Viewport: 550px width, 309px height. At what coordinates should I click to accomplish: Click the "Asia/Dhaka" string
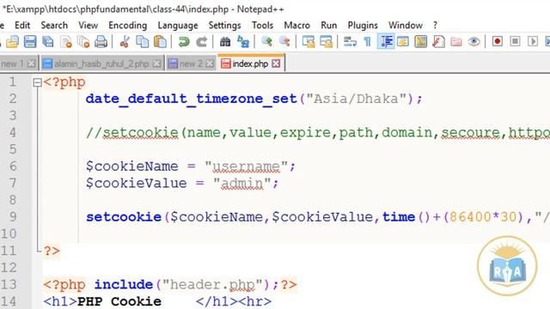(x=357, y=99)
